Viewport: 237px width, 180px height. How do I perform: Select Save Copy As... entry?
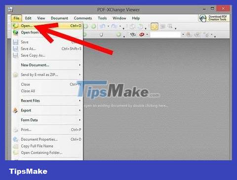(x=47, y=56)
